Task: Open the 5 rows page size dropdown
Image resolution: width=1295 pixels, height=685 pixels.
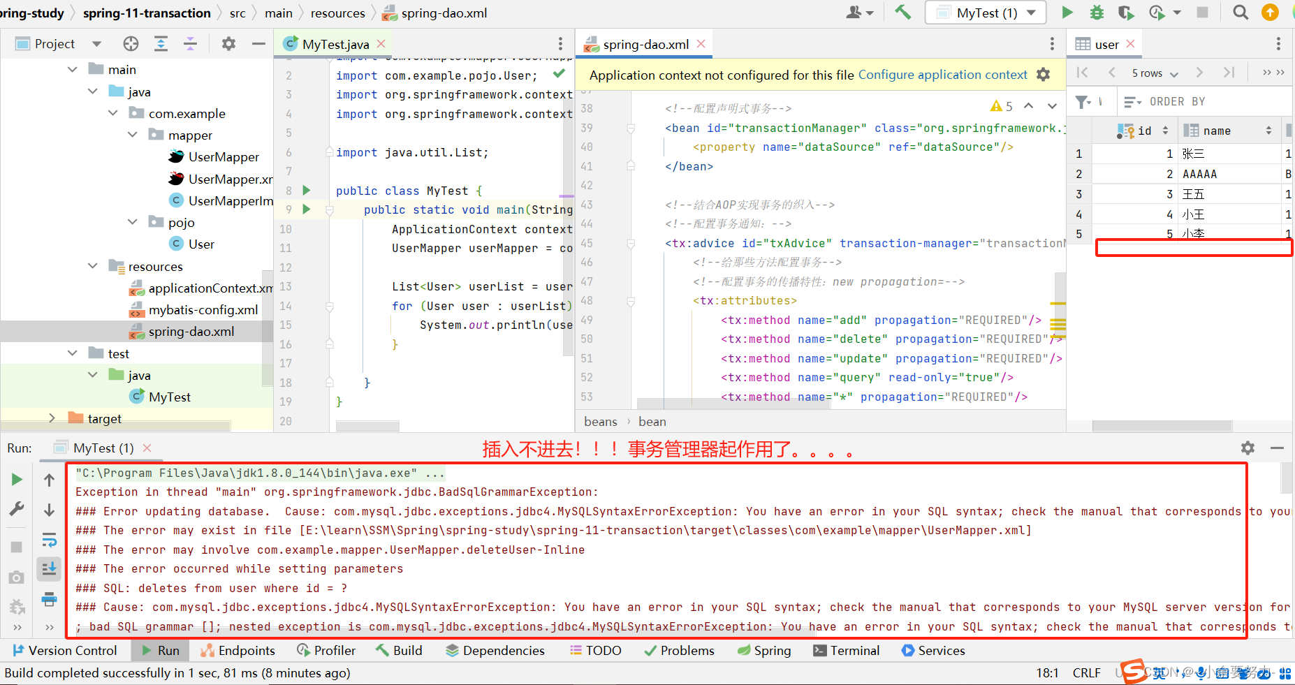Action: 1155,73
